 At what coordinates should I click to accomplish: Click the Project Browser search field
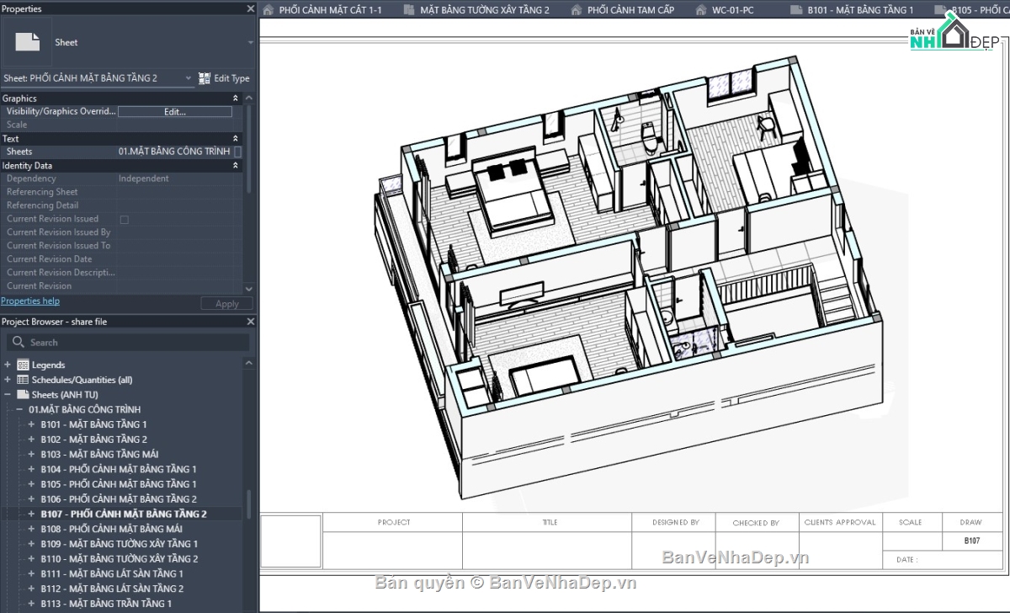point(128,343)
